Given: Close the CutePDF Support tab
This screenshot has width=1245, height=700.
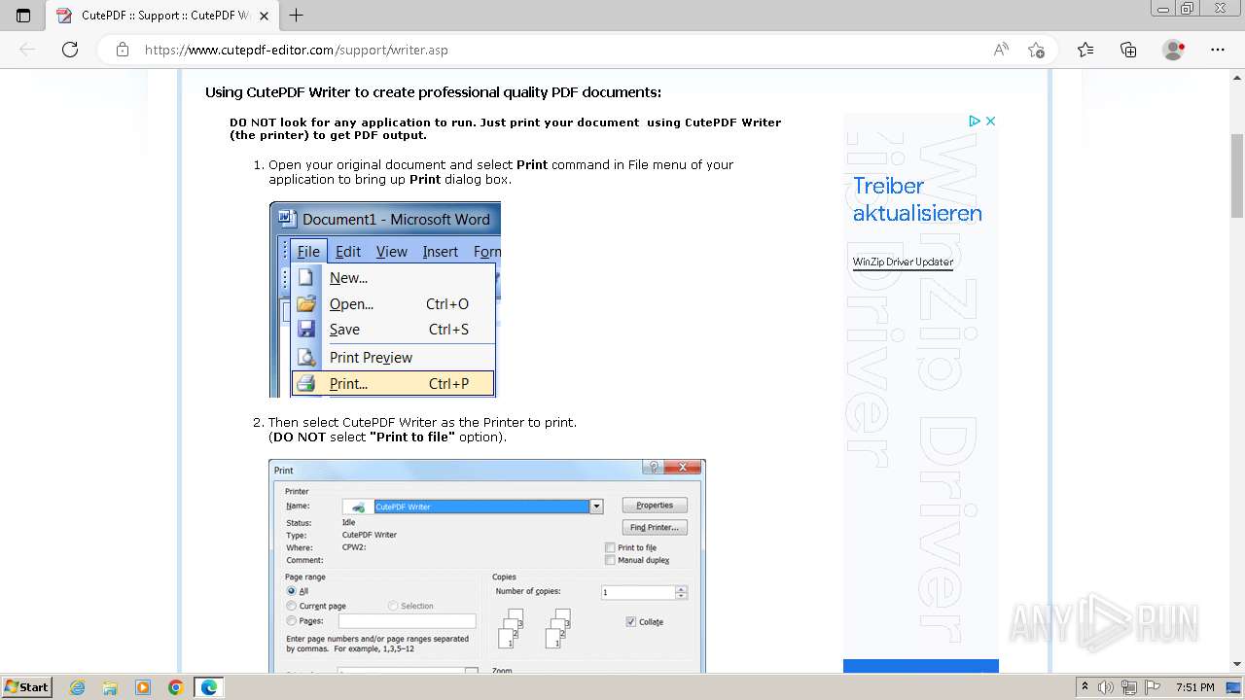Looking at the screenshot, I should [264, 16].
